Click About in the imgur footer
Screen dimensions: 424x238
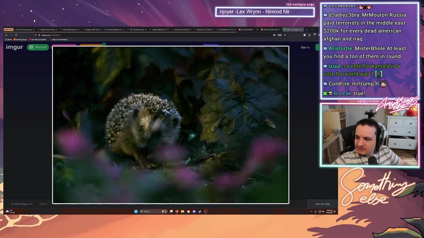(43, 204)
